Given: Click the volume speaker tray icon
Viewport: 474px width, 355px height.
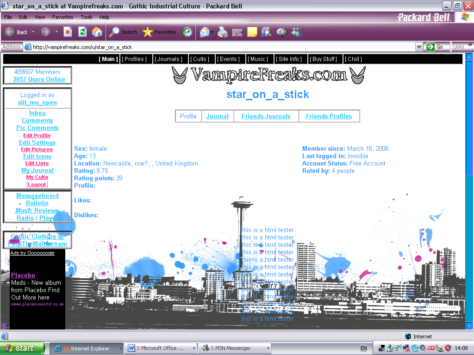Looking at the screenshot, I should coord(423,348).
